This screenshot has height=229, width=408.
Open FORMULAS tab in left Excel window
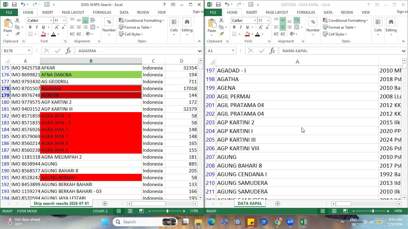pyautogui.click(x=102, y=12)
